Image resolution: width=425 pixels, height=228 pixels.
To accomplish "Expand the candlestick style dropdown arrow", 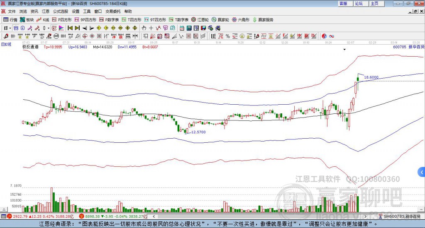I will point(49,28).
